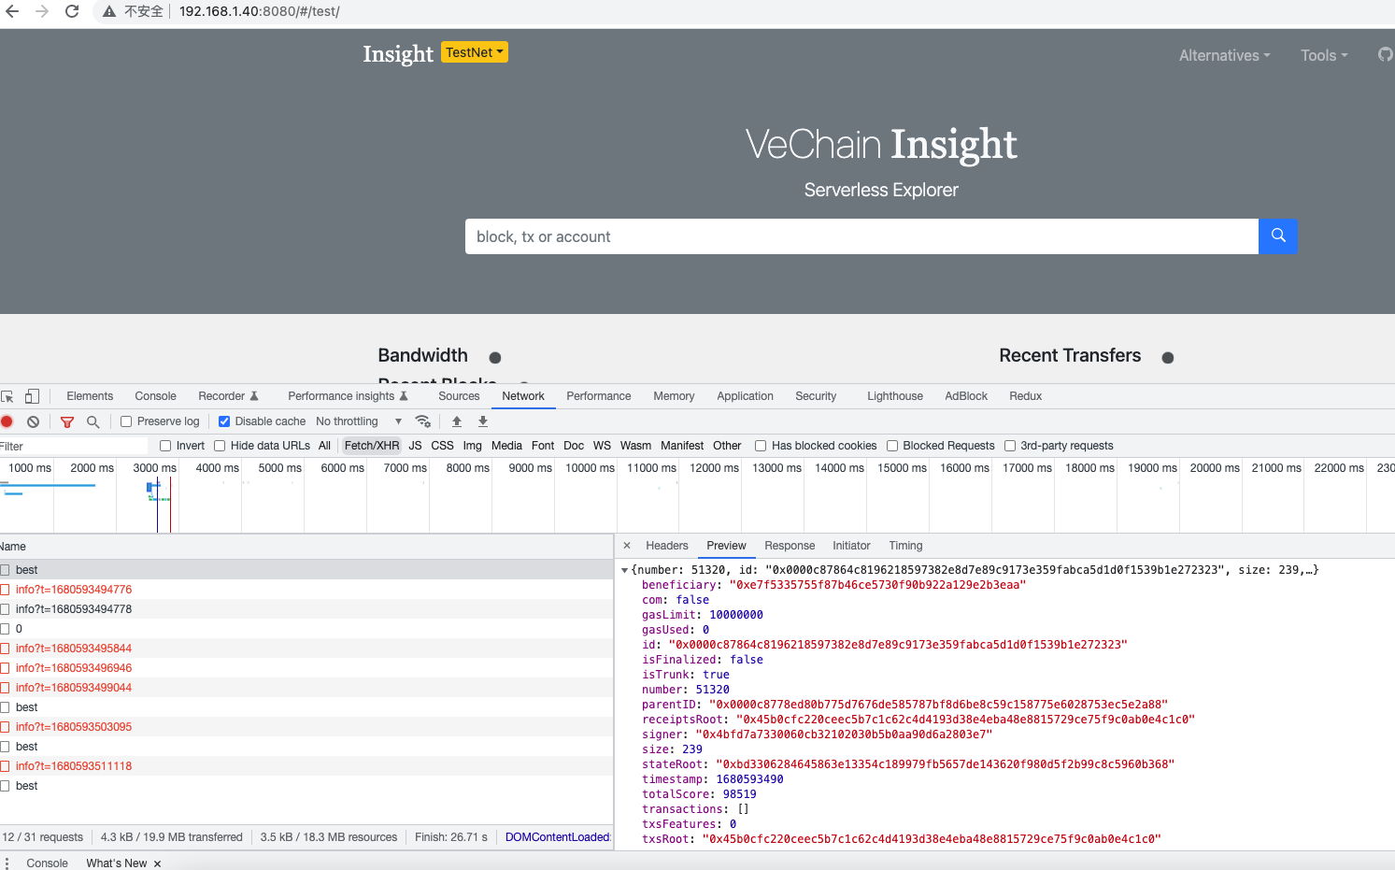Stop recording network log (red record icon)

click(x=9, y=421)
